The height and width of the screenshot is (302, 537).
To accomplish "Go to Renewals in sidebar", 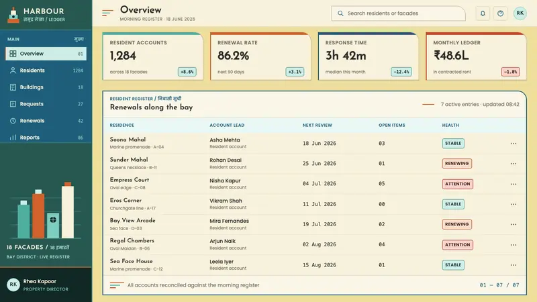I will [x=46, y=121].
